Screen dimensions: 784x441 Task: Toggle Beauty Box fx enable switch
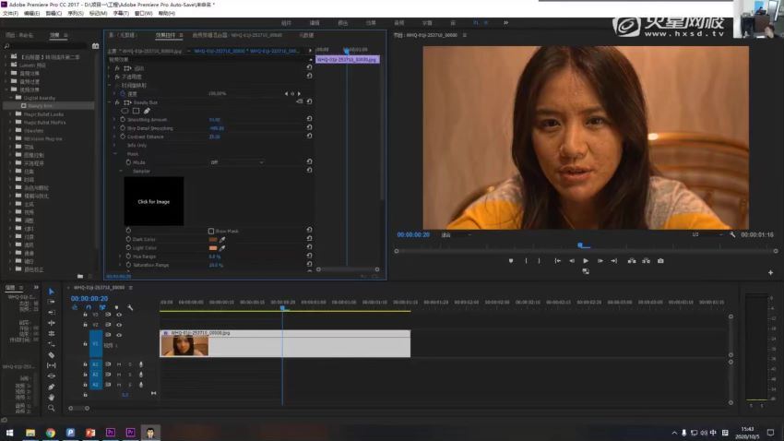117,102
